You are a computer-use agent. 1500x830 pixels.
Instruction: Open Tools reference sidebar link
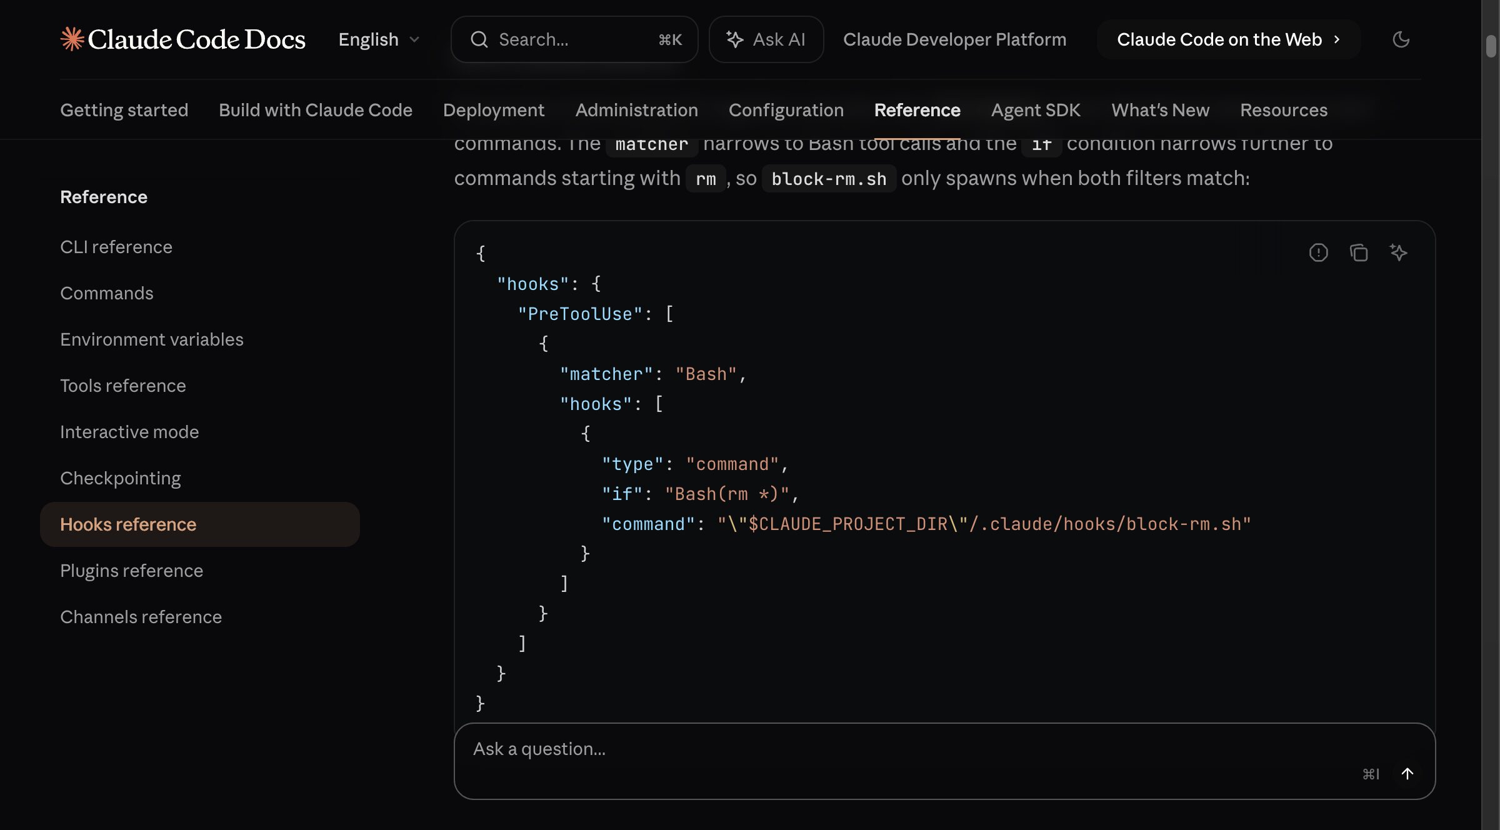(x=123, y=386)
